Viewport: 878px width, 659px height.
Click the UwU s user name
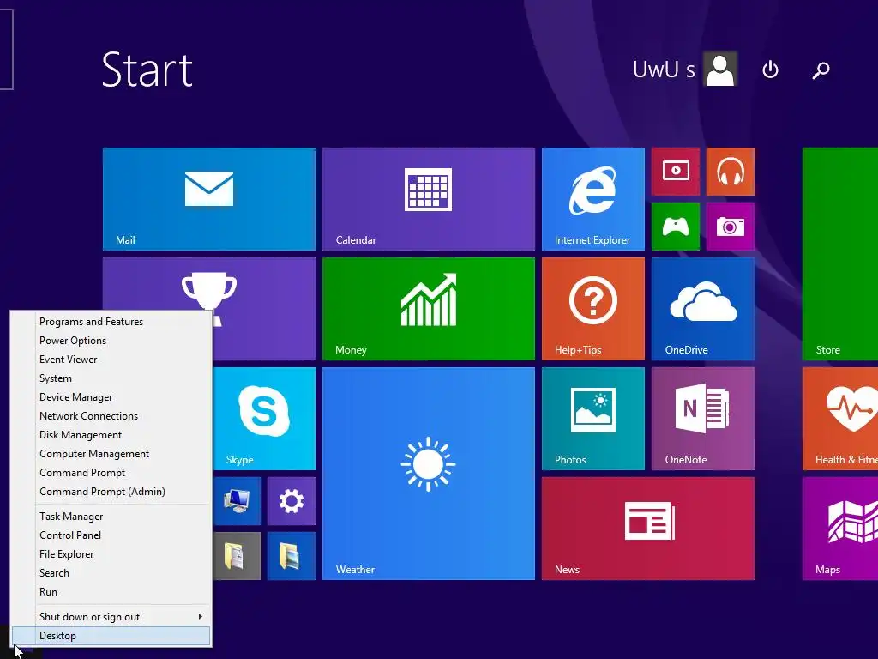coord(664,70)
